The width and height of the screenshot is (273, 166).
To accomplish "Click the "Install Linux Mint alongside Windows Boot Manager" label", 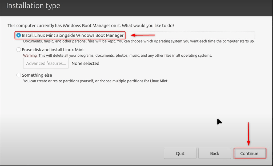I will click(73, 35).
